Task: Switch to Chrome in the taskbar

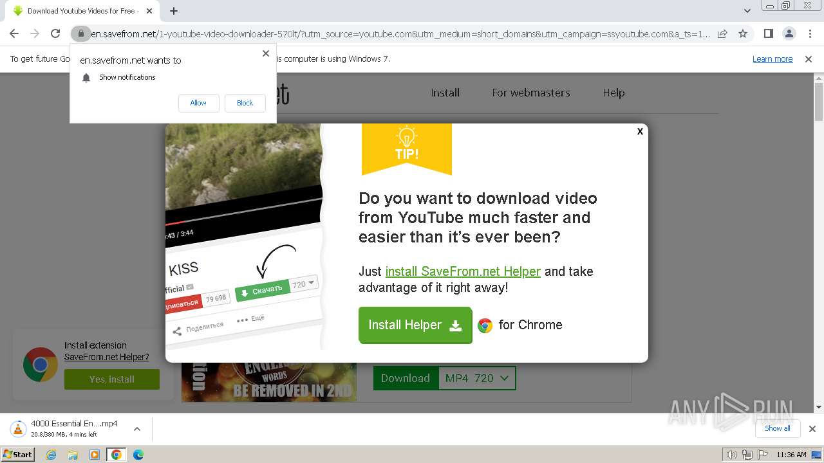Action: [116, 455]
